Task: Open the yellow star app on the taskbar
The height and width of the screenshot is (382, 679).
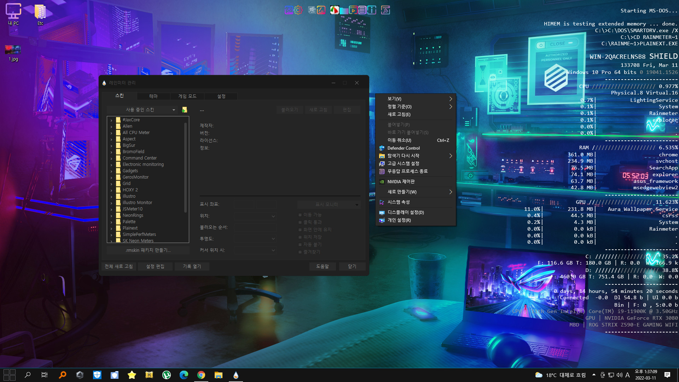Action: click(x=132, y=375)
